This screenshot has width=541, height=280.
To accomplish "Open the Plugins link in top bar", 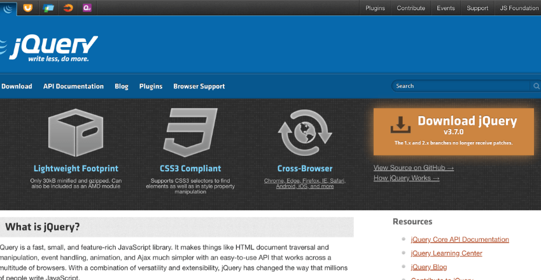I will coord(376,8).
